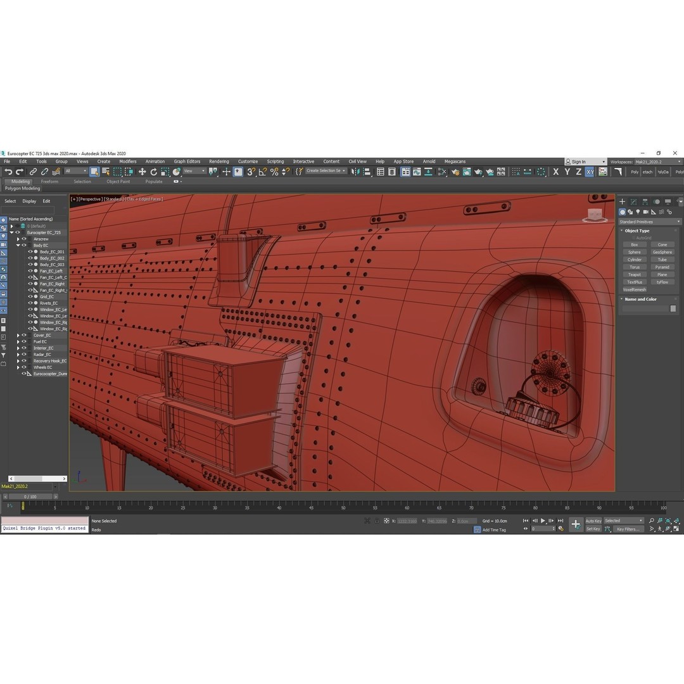Open the Standard Primitives dropdown
Viewport: 684px width, 684px height.
650,222
